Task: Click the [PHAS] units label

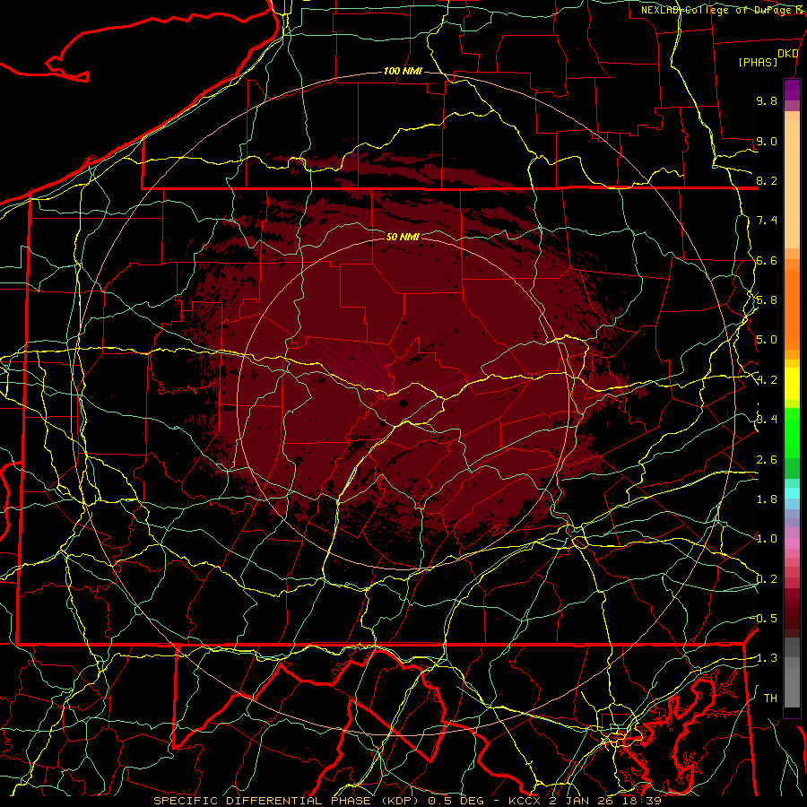Action: pos(758,62)
